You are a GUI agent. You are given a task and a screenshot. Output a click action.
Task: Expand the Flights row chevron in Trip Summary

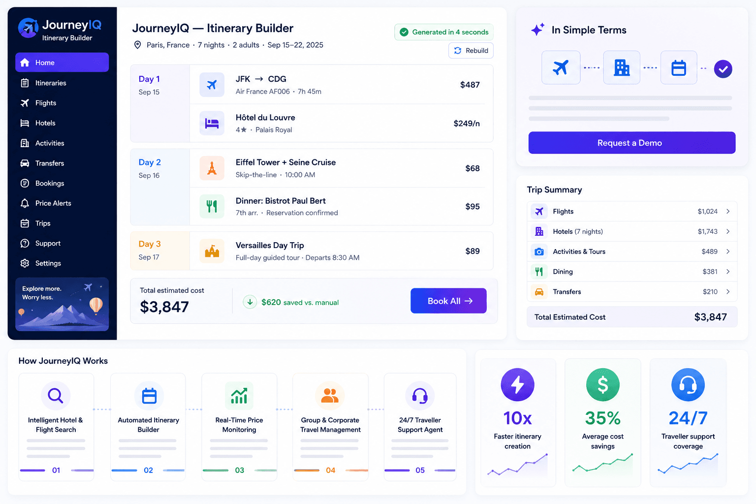pos(728,212)
